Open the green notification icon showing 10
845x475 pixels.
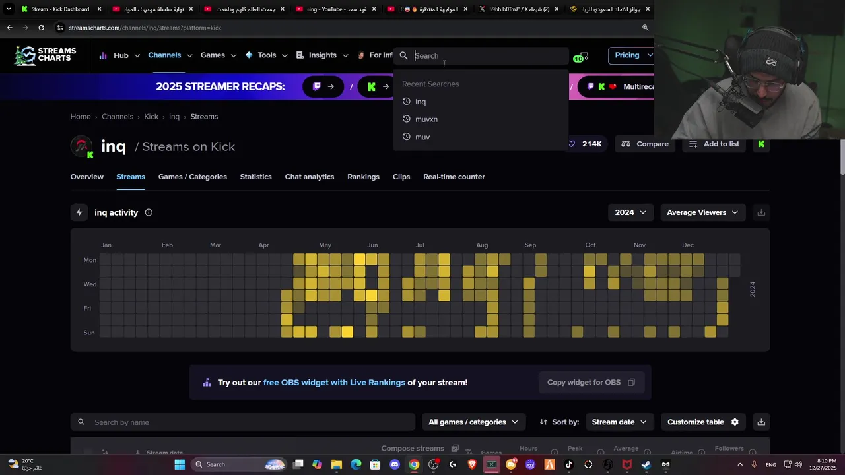[580, 57]
